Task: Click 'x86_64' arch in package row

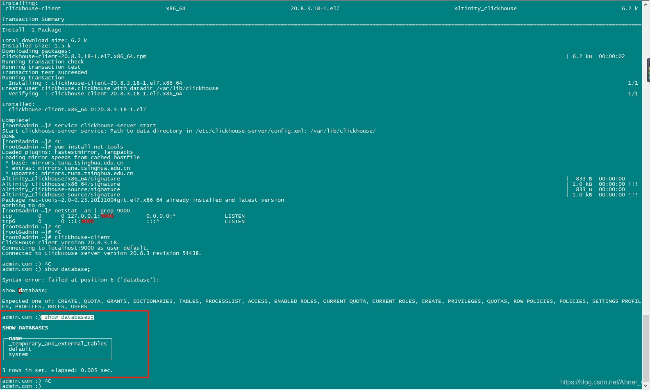Action: (176, 9)
